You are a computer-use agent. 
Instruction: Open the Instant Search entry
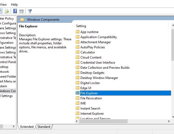90,108
